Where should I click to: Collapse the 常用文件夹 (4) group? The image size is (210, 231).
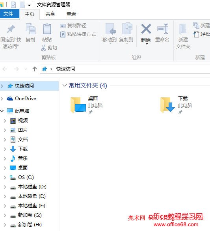(65, 86)
